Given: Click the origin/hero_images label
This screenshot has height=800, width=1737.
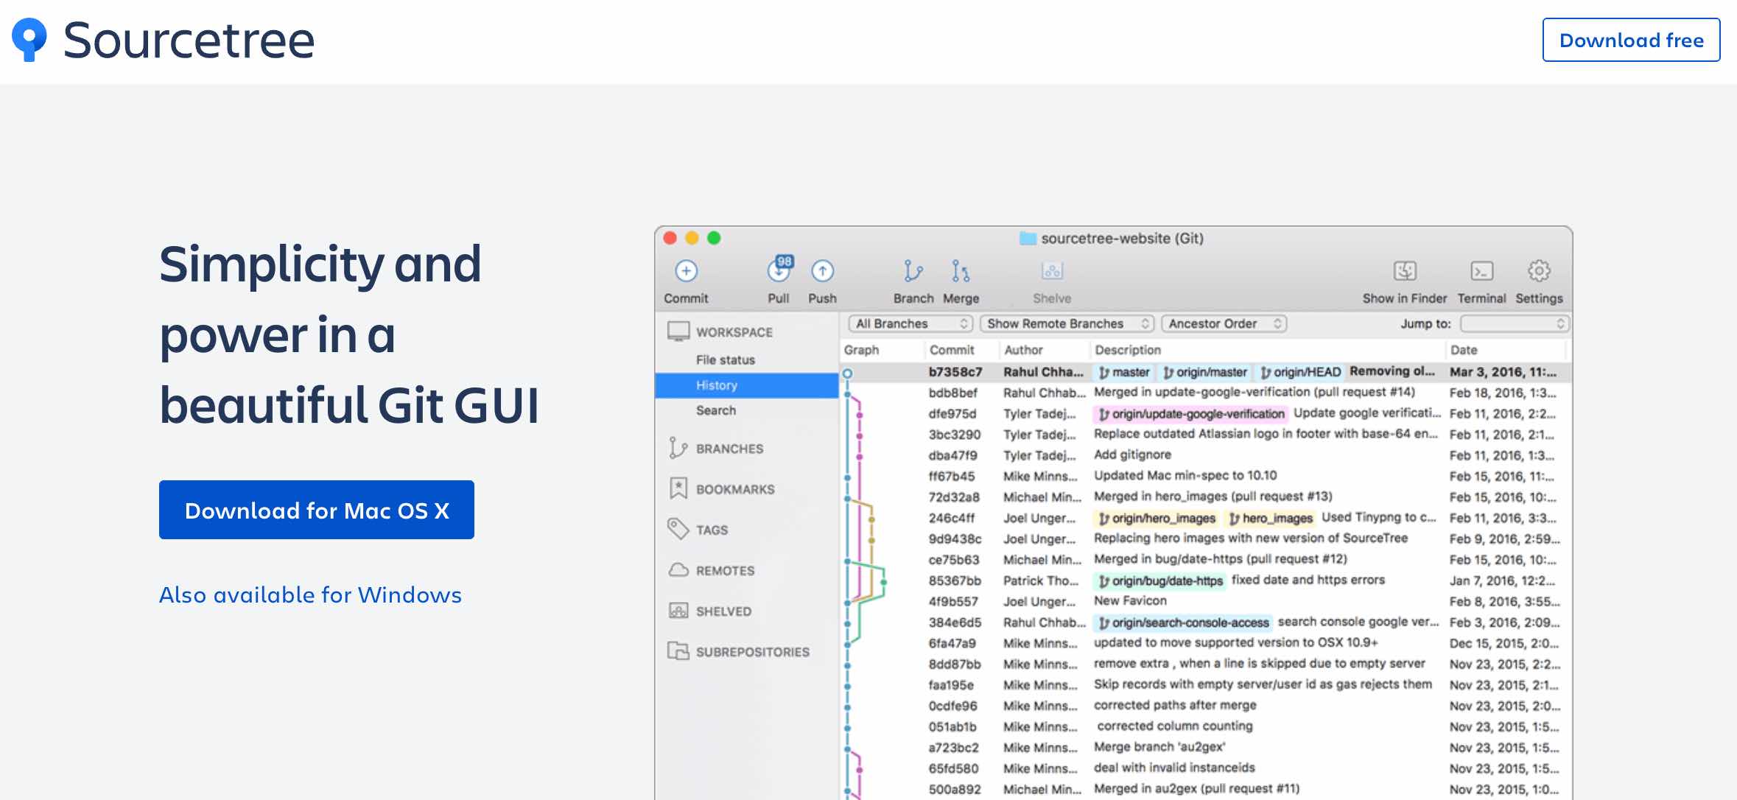Looking at the screenshot, I should 1157,519.
